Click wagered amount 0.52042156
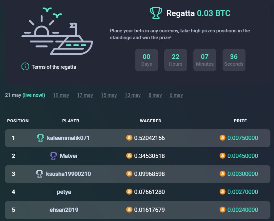Screen dimensions: 274x221 pyautogui.click(x=149, y=138)
